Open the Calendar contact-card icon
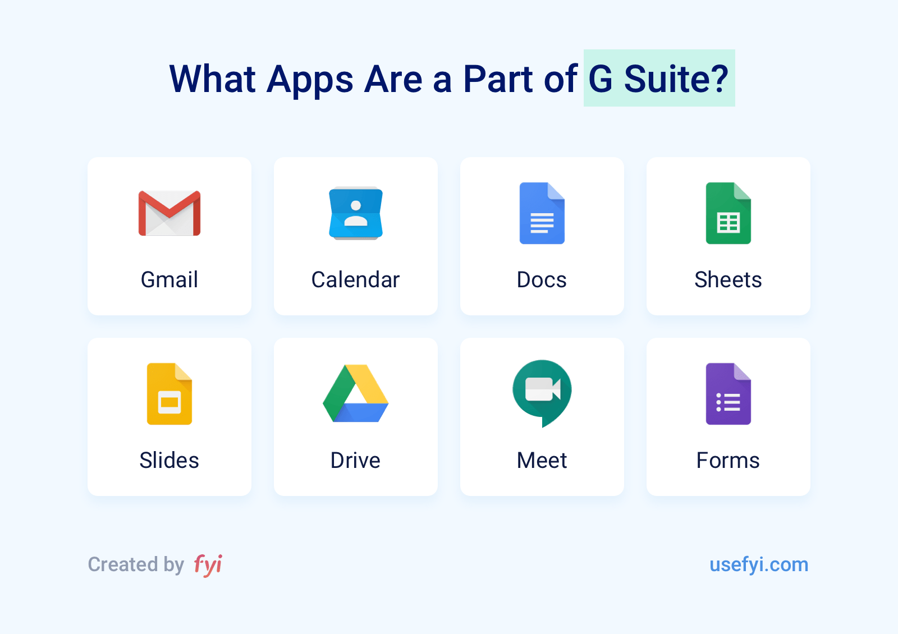The width and height of the screenshot is (898, 634). (356, 213)
